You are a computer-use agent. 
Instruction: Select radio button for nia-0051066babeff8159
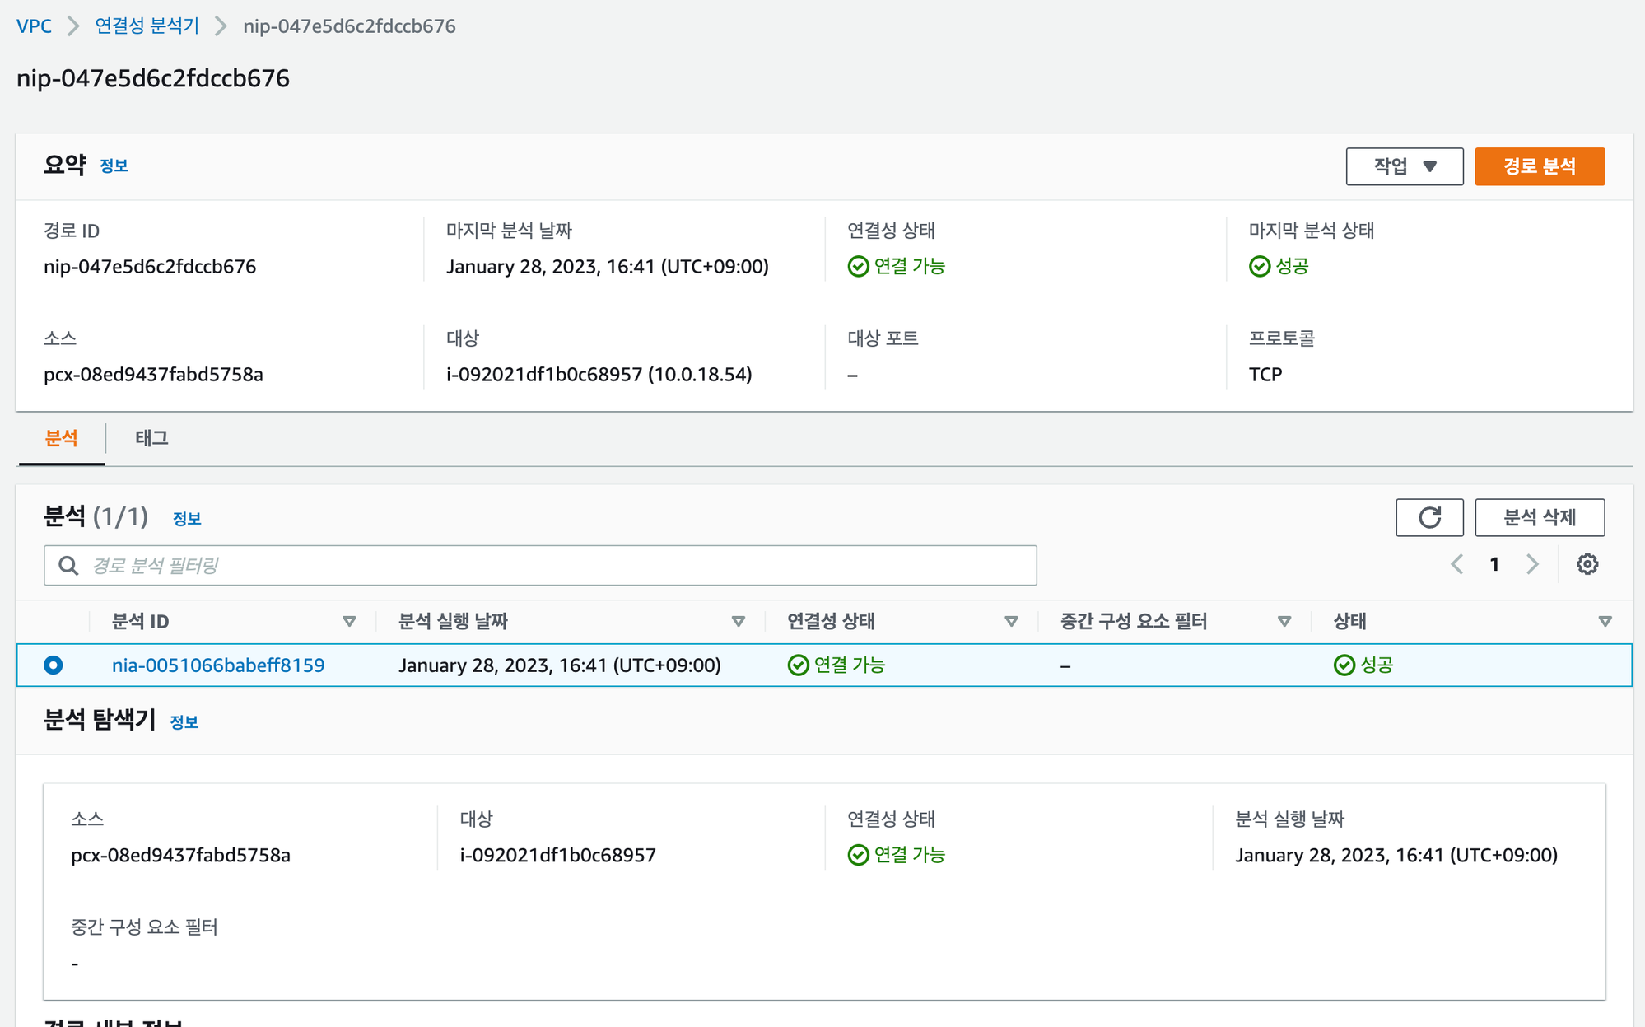pyautogui.click(x=54, y=665)
